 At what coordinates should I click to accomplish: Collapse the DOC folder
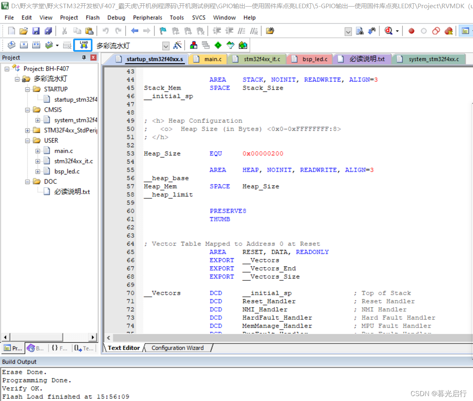(28, 182)
